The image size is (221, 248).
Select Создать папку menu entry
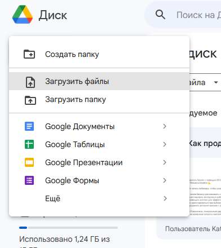click(x=99, y=54)
